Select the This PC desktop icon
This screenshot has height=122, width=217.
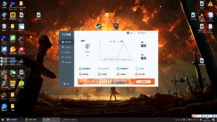click(x=4, y=5)
